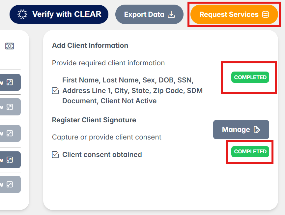Click the first dark open-in-new-window icon in left panel
The width and height of the screenshot is (285, 215).
click(x=10, y=82)
